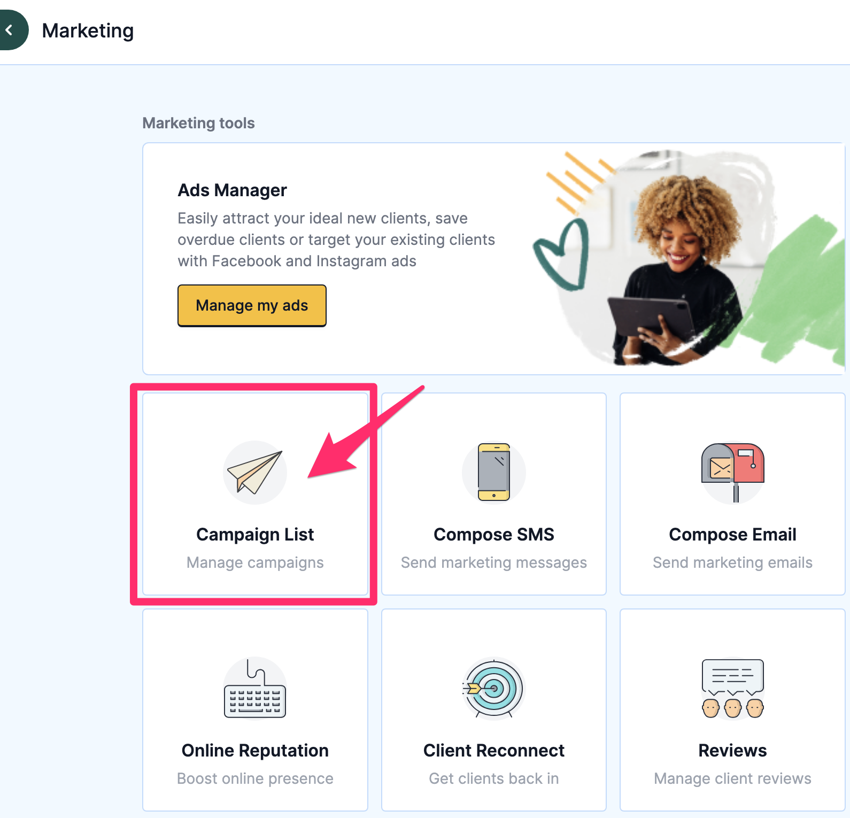
Task: Open the Online Reputation title
Action: pos(255,751)
